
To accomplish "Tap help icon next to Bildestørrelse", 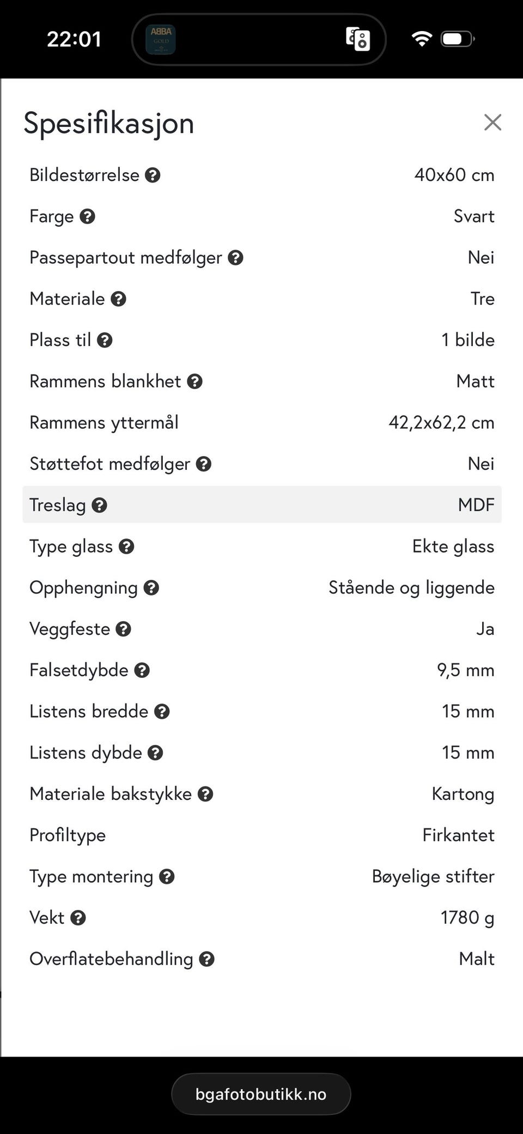I will (153, 175).
